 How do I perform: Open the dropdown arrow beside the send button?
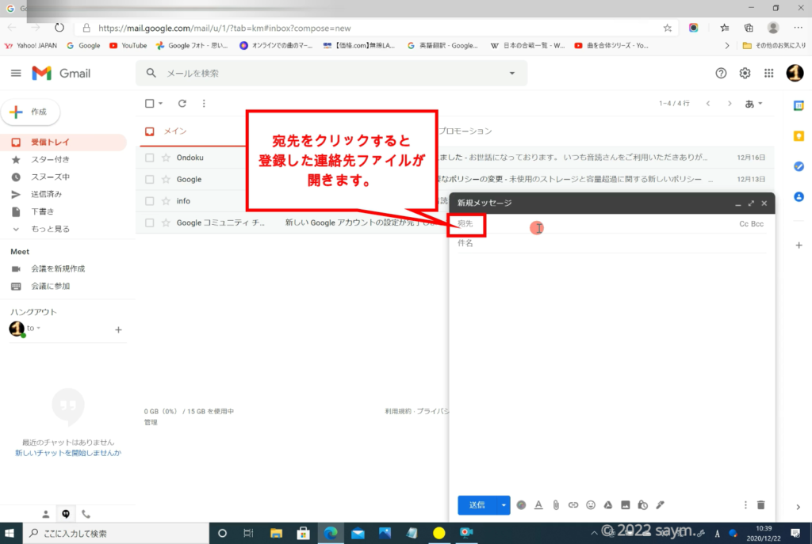(503, 504)
